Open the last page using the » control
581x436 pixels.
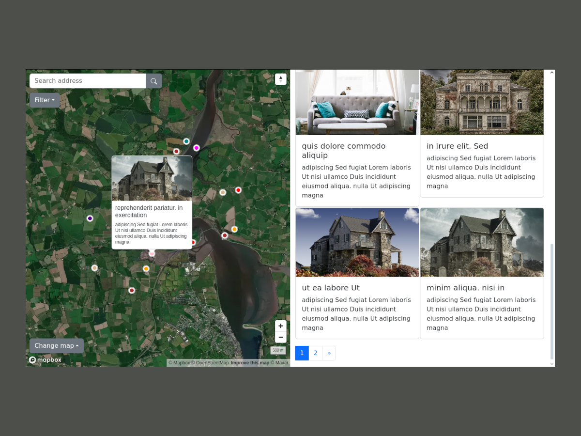(x=329, y=353)
